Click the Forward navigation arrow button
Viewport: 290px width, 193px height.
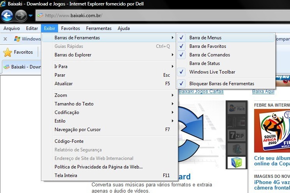[21, 16]
